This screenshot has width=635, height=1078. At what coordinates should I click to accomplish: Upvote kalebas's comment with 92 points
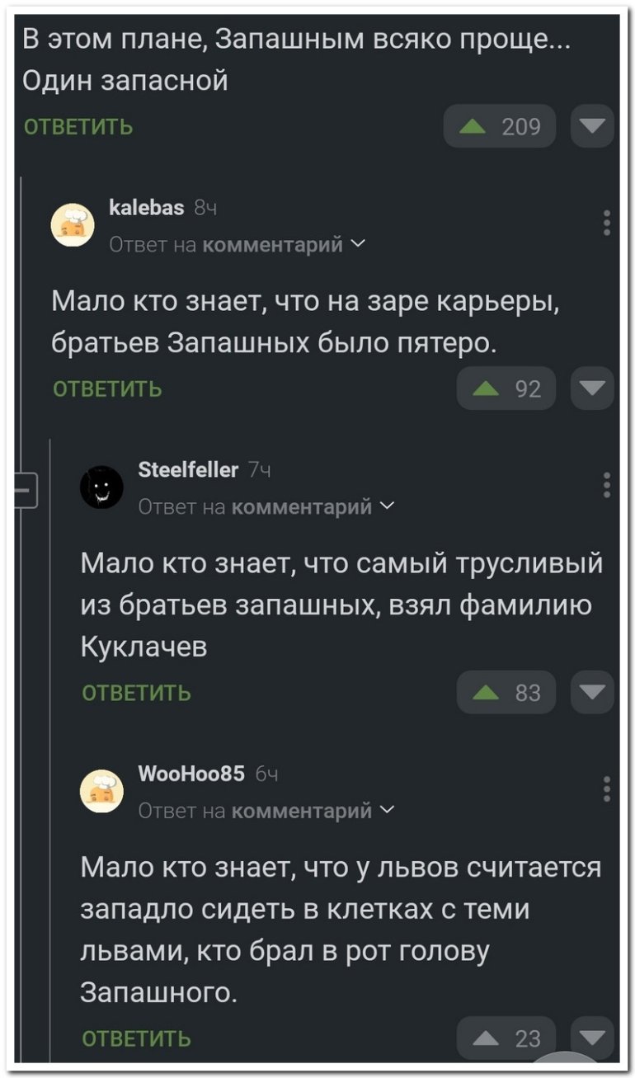pyautogui.click(x=506, y=388)
